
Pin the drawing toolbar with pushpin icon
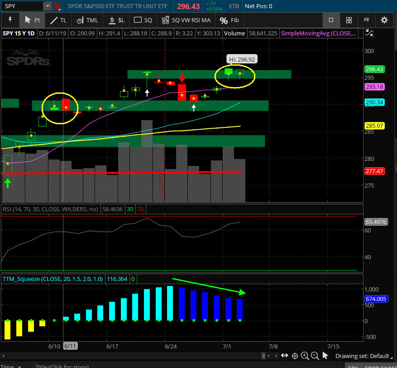click(10, 20)
